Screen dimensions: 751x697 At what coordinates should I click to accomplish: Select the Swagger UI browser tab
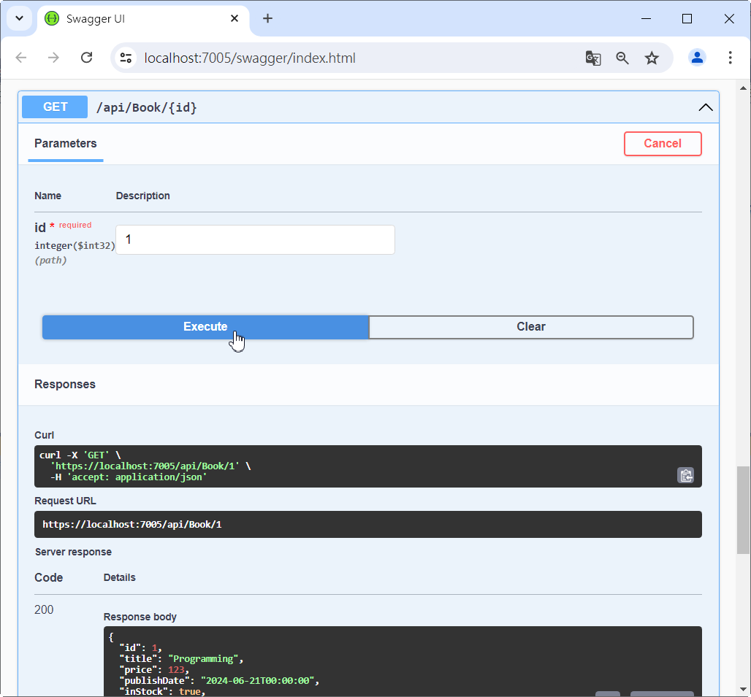pyautogui.click(x=142, y=19)
